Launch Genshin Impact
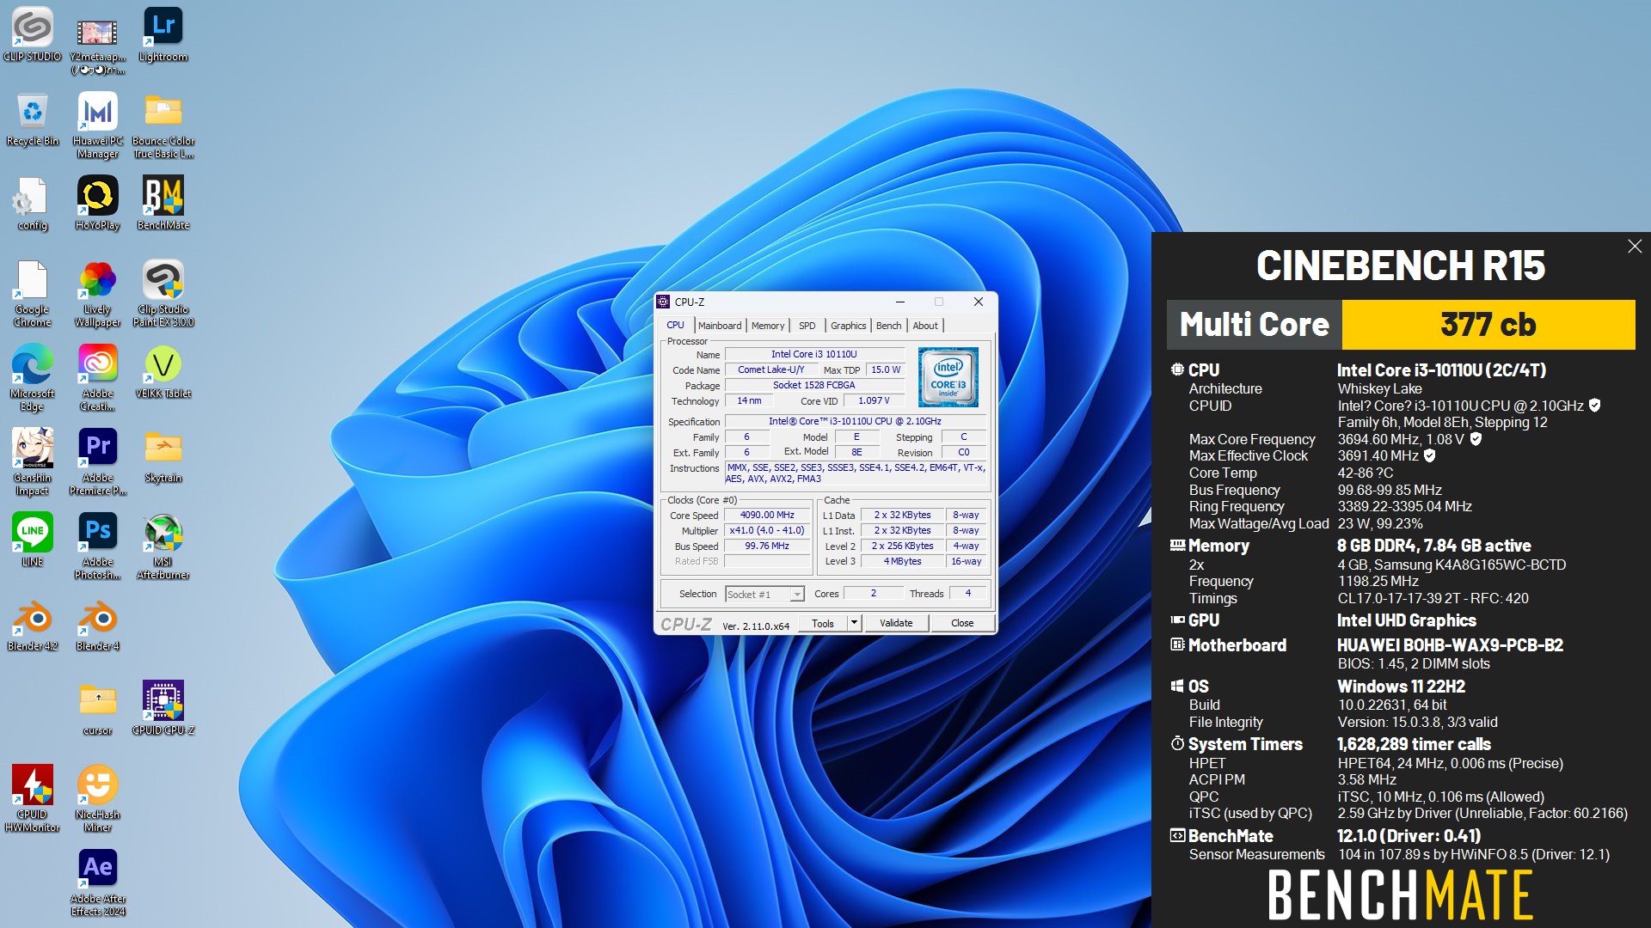1651x928 pixels. click(x=33, y=462)
